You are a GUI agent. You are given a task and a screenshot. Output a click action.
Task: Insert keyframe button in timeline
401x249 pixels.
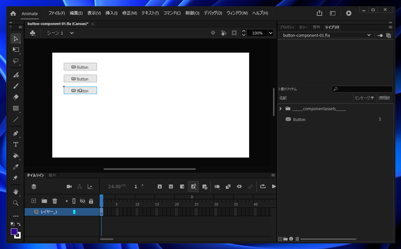[x=159, y=187]
